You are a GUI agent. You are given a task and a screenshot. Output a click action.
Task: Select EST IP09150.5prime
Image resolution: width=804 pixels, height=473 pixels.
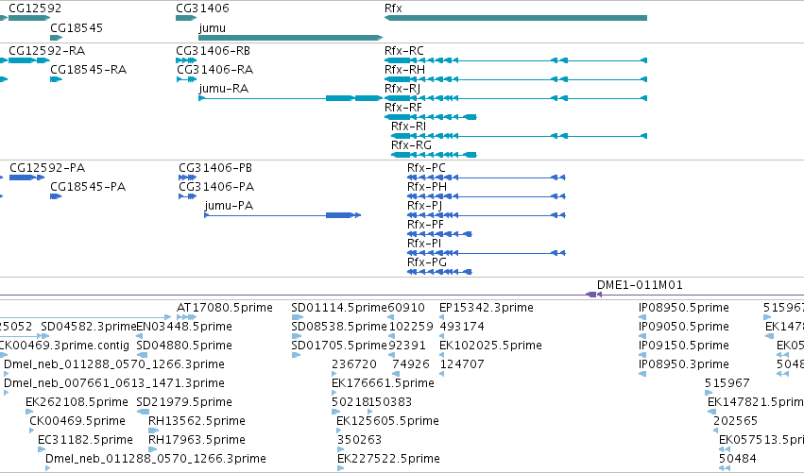pos(683,346)
